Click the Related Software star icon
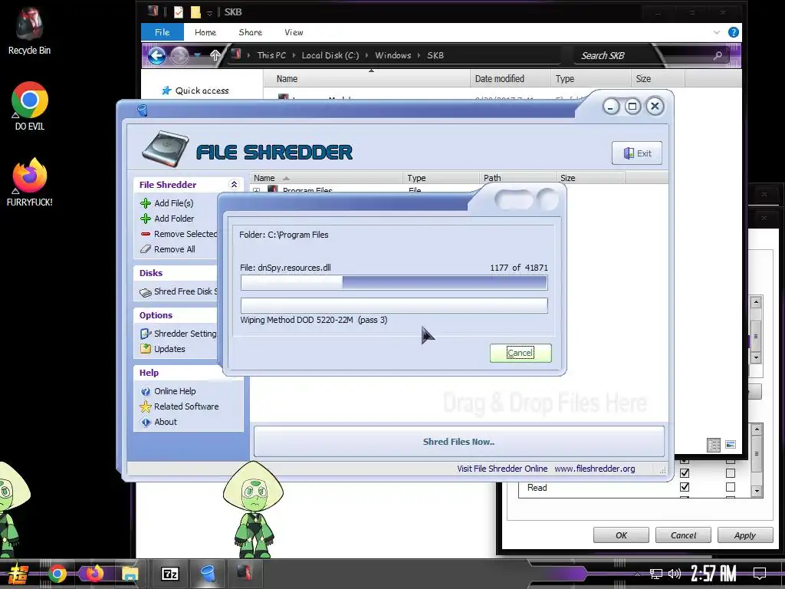 coord(146,406)
